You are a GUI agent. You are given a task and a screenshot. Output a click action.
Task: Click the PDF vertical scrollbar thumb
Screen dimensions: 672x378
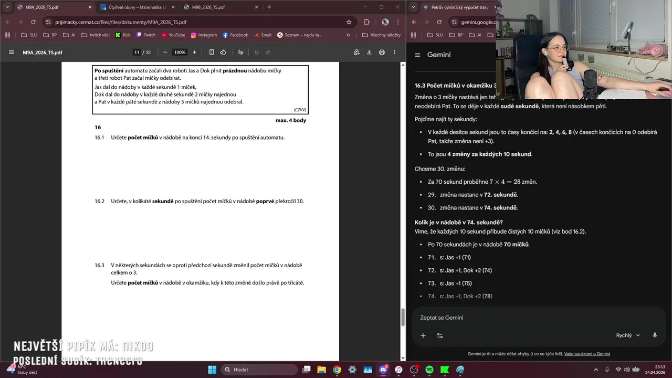point(403,317)
